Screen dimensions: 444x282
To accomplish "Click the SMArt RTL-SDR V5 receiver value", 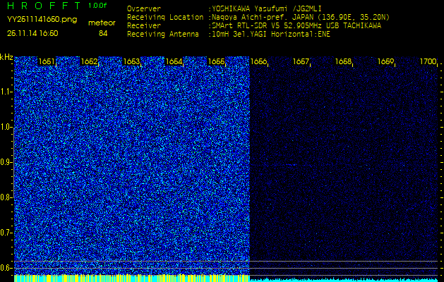I will (296, 26).
